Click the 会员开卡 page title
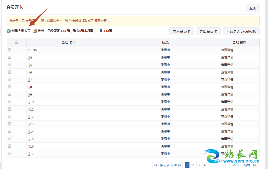Viewport: 268px width, 169px height. click(15, 7)
